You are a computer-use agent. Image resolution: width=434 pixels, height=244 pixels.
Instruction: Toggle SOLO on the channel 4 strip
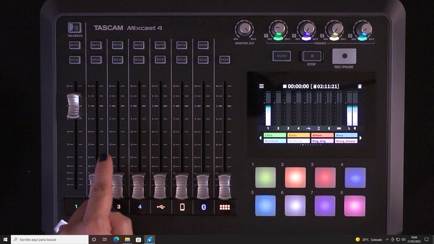point(139,60)
